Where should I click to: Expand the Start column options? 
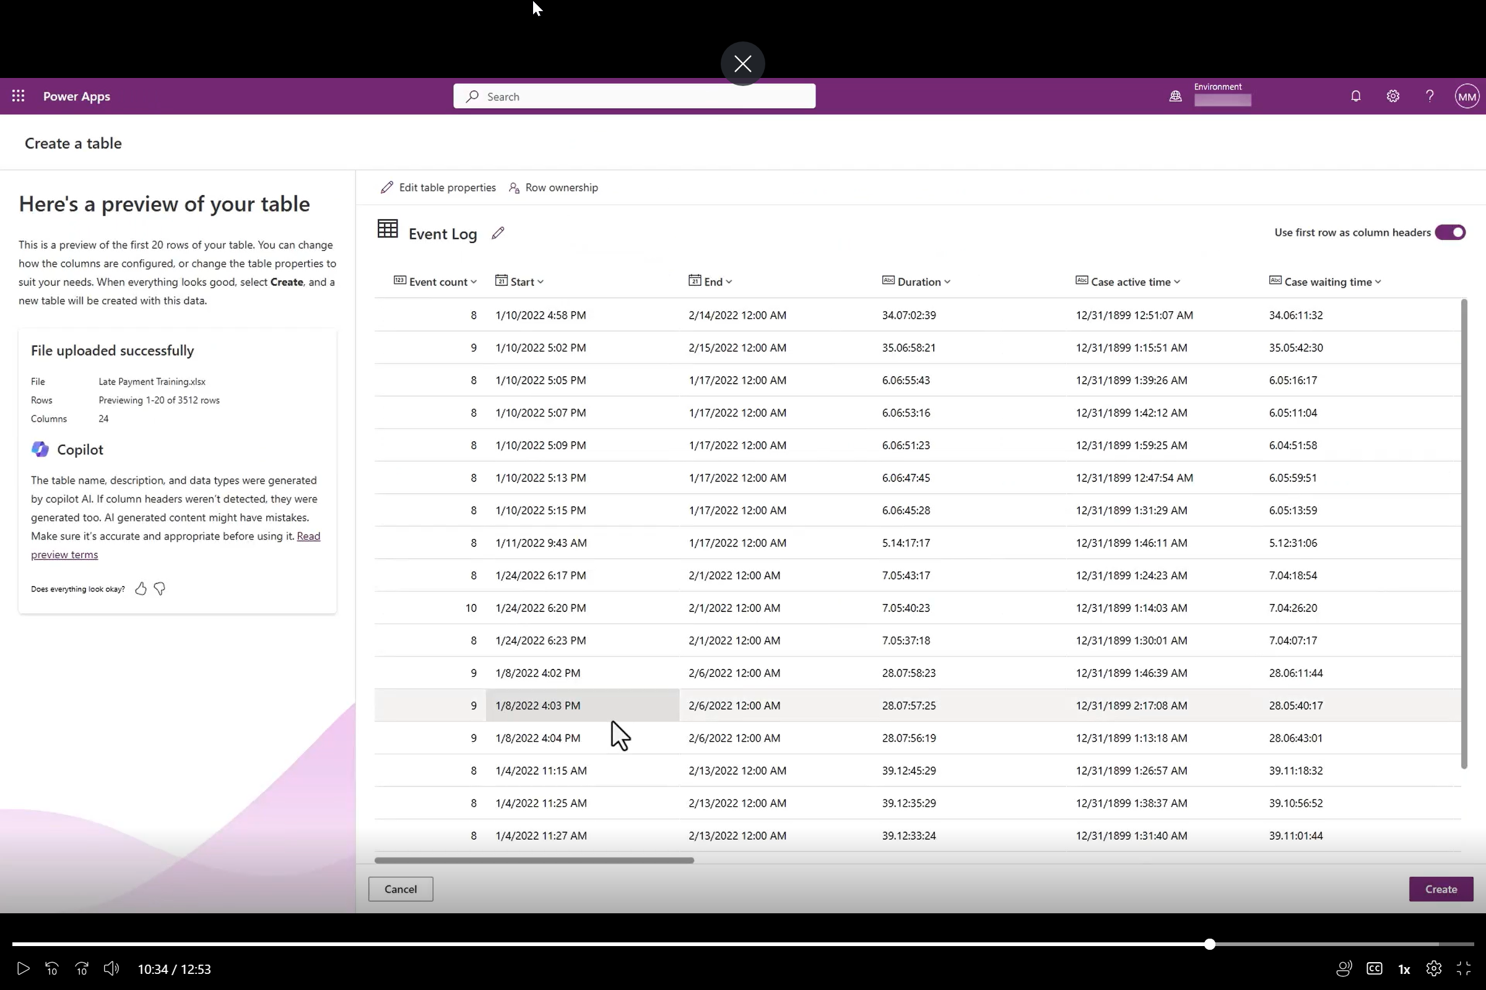(x=539, y=281)
